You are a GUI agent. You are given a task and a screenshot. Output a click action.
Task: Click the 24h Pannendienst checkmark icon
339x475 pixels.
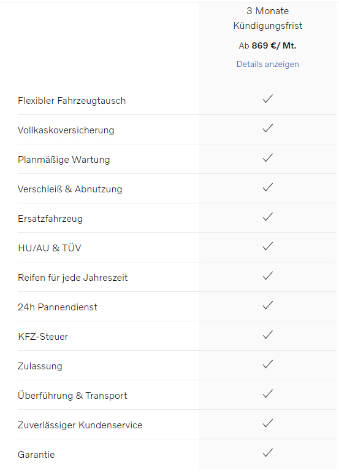(x=268, y=305)
